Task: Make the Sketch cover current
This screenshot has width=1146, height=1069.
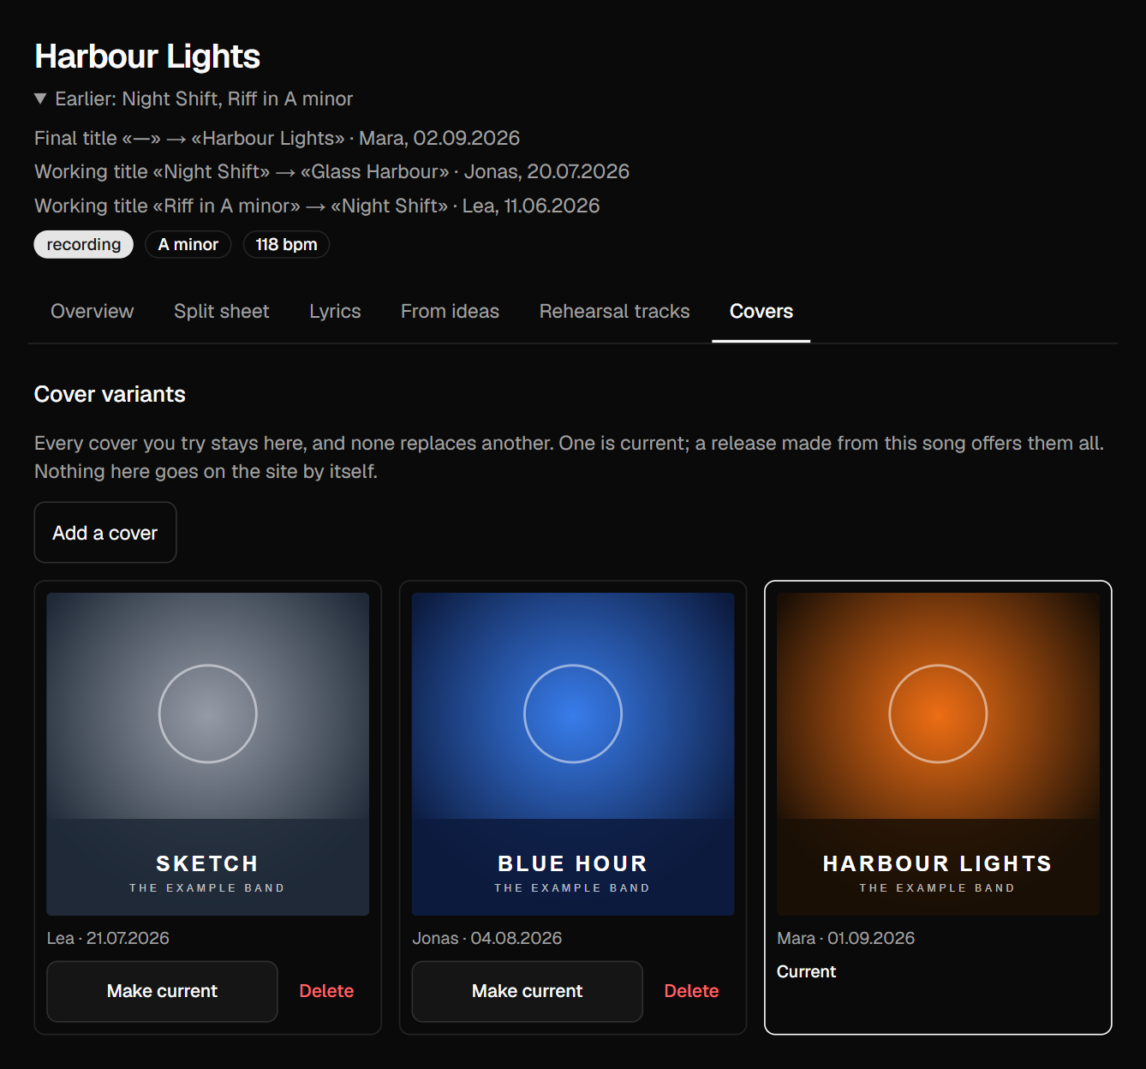Action: coord(162,991)
